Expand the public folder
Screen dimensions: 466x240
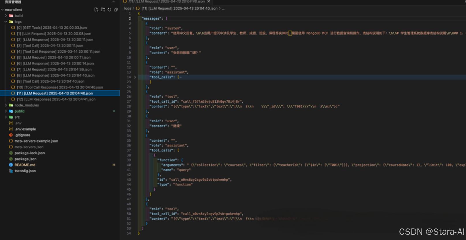(x=6, y=111)
